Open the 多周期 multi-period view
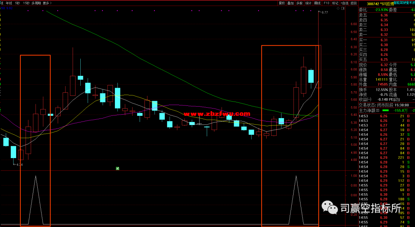The image size is (415, 227). 36,3
